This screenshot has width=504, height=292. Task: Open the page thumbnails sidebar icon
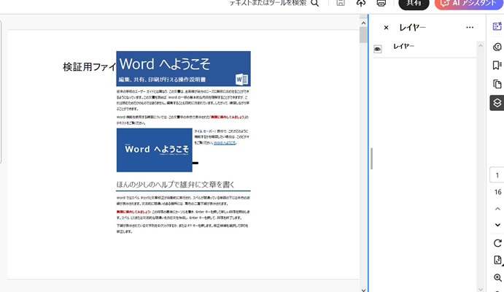coord(497,84)
